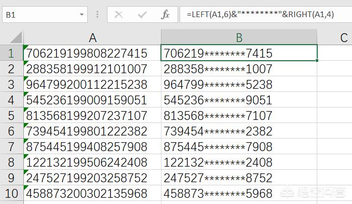Click the Cancel X icon in formula bar
Image resolution: width=352 pixels, height=204 pixels.
118,15
